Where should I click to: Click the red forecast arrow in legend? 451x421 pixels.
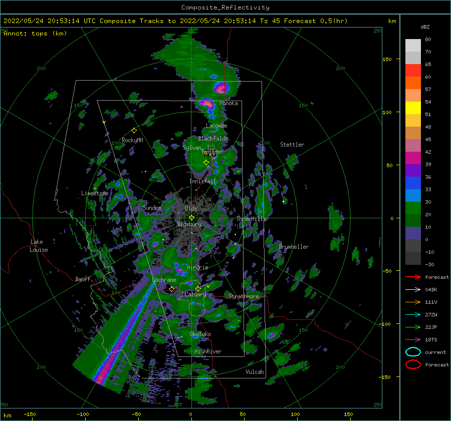click(413, 277)
